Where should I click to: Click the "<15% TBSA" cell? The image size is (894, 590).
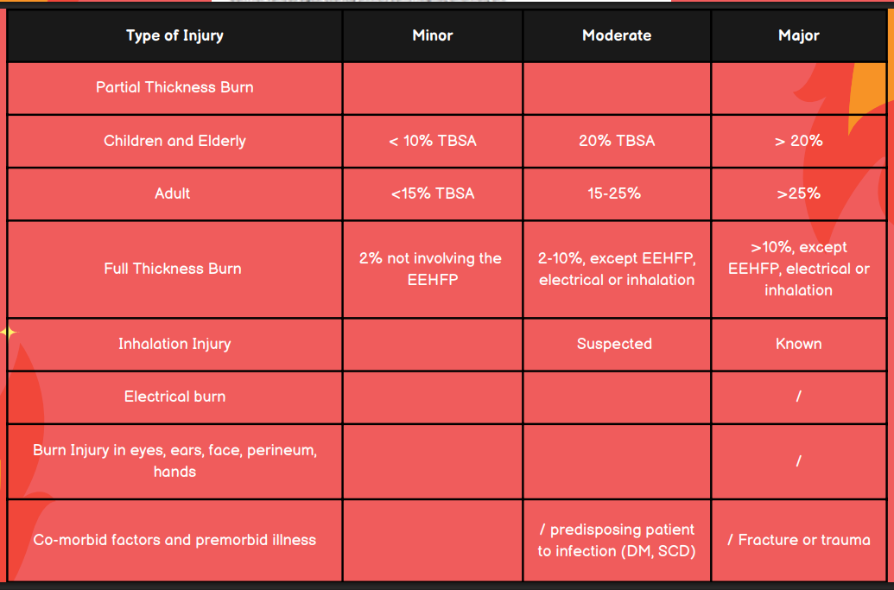[433, 193]
